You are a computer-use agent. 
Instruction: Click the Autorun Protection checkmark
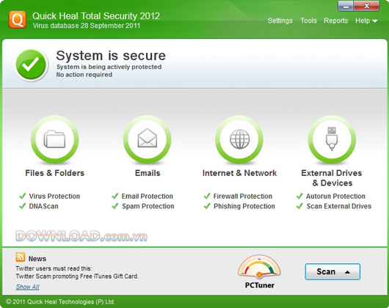tap(299, 197)
